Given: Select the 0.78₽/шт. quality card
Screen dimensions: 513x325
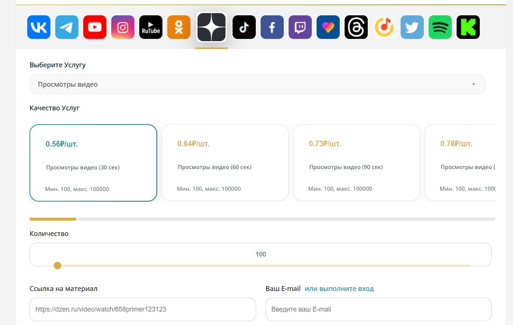Looking at the screenshot, I should click(460, 163).
